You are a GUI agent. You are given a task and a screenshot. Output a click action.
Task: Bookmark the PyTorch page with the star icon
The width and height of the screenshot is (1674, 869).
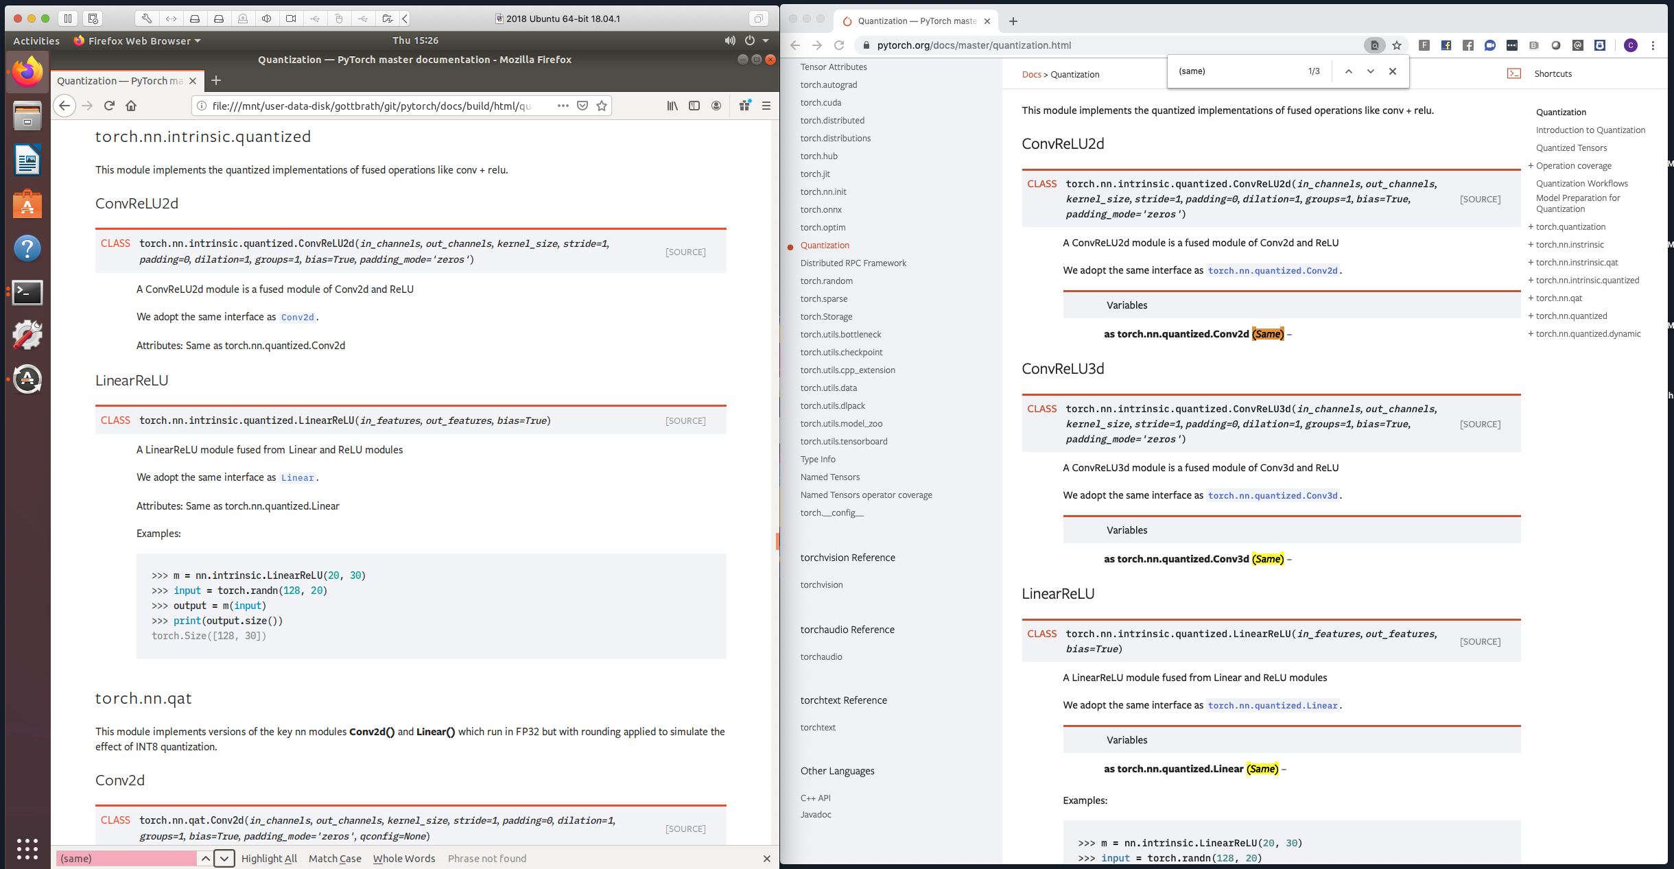coord(1397,46)
